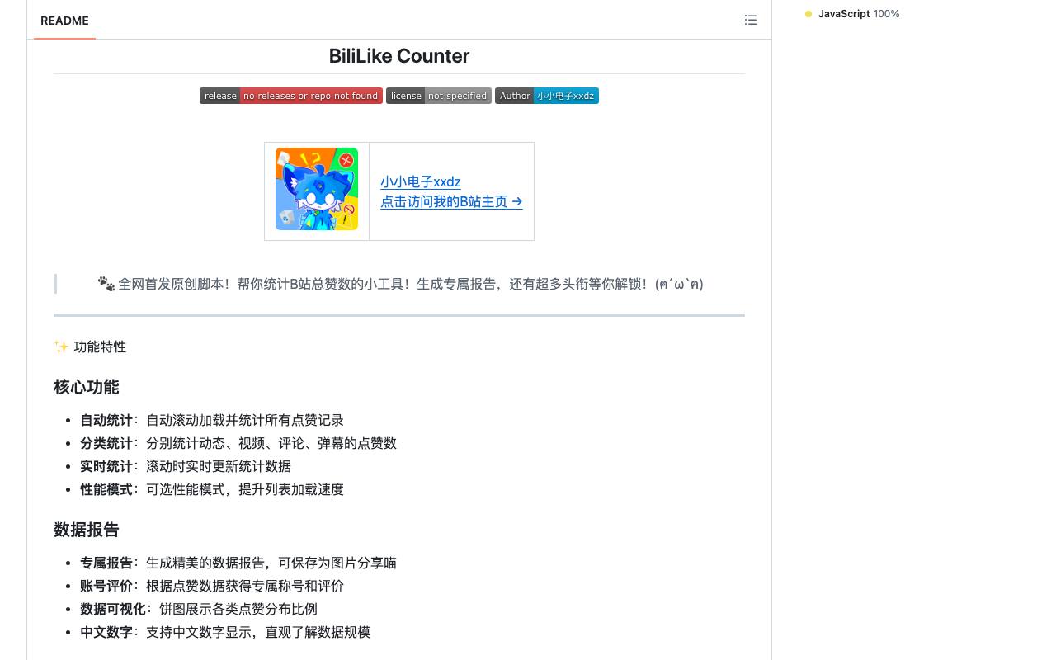Click the 全网首发原创脚本 quote text
Image resolution: width=1056 pixels, height=660 pixels.
400,284
